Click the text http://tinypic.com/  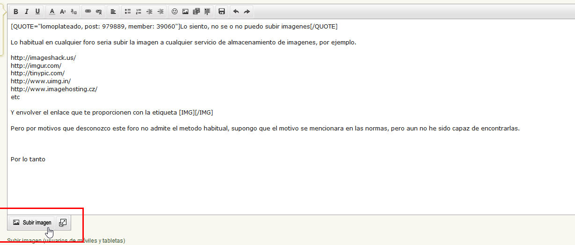(37, 73)
